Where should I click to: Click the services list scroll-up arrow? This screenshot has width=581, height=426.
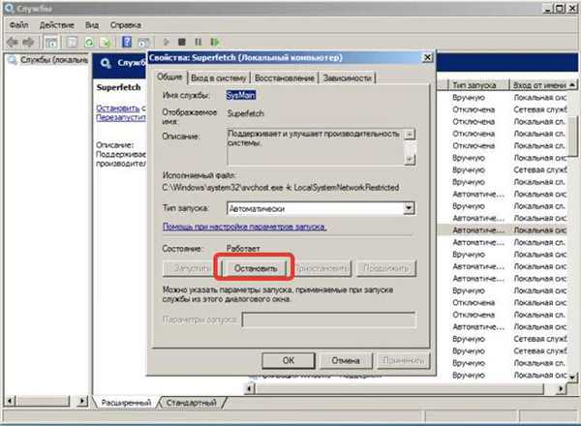(x=572, y=85)
